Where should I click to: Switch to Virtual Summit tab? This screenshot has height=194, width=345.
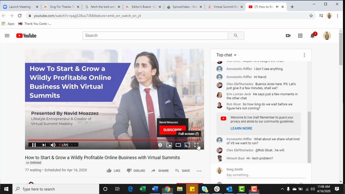(225, 7)
